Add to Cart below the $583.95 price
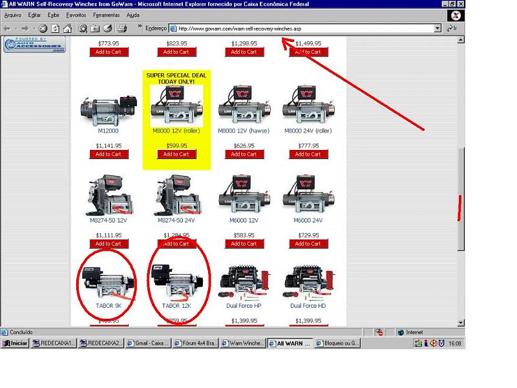 point(244,244)
